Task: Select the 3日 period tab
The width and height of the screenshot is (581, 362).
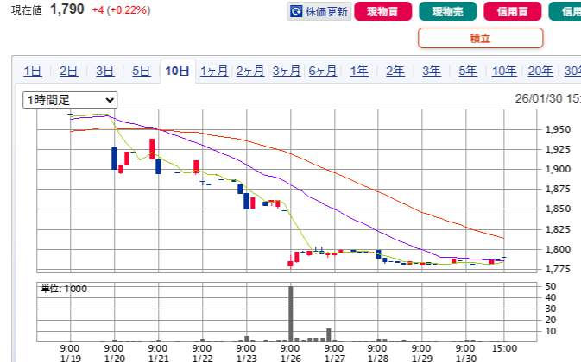Action: pos(105,72)
